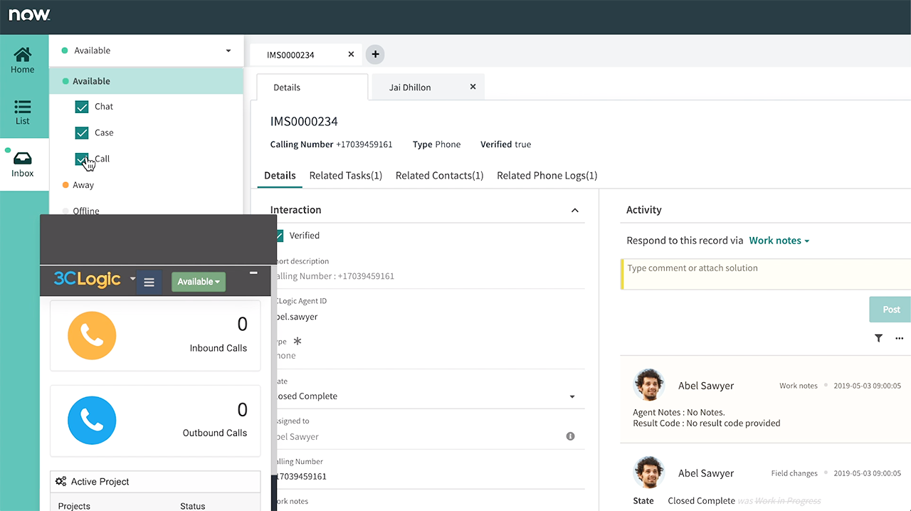Open the Activity more options ellipsis

(899, 339)
